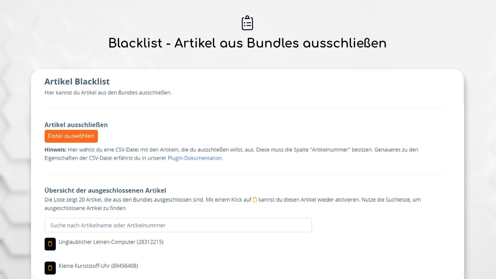Click the "Übersicht der ausgeschlossenen Artikel" heading
This screenshot has height=279, width=496.
[x=105, y=190]
